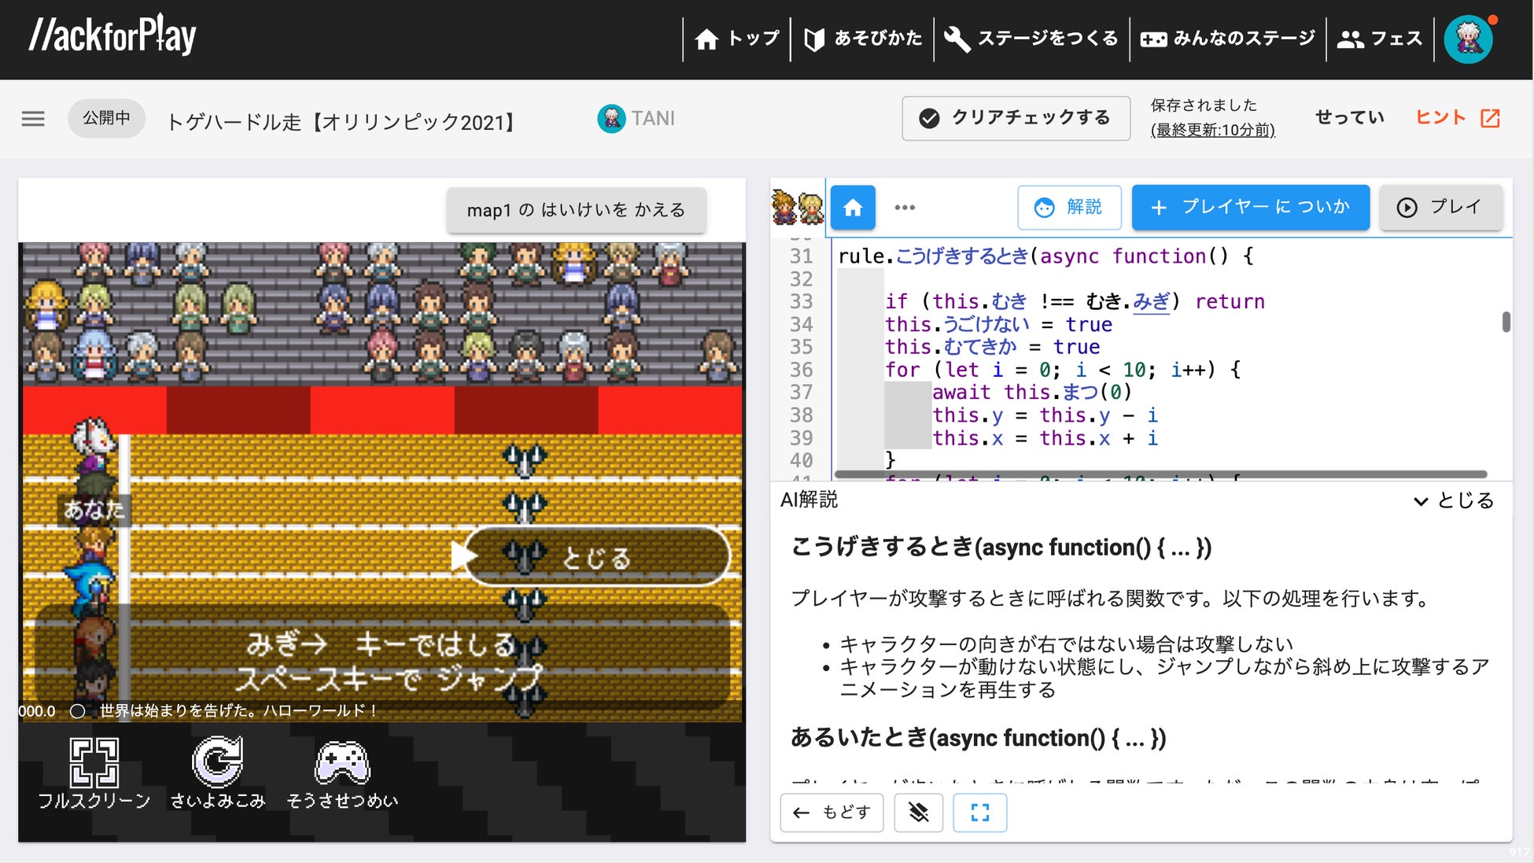This screenshot has height=863, width=1534.
Task: Click map1 の はいけいを かえる button
Action: (576, 210)
